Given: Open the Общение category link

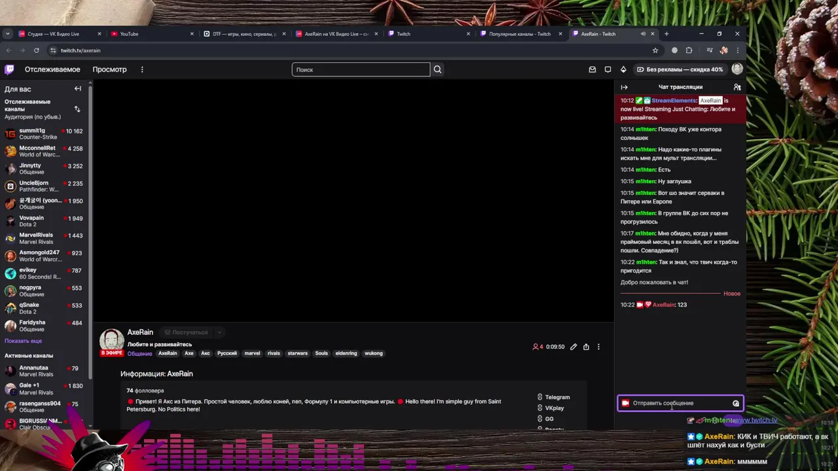Looking at the screenshot, I should (139, 354).
